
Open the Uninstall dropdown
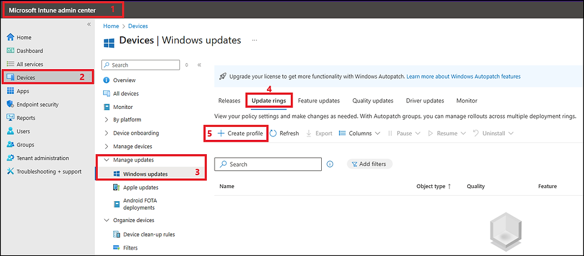pyautogui.click(x=493, y=133)
